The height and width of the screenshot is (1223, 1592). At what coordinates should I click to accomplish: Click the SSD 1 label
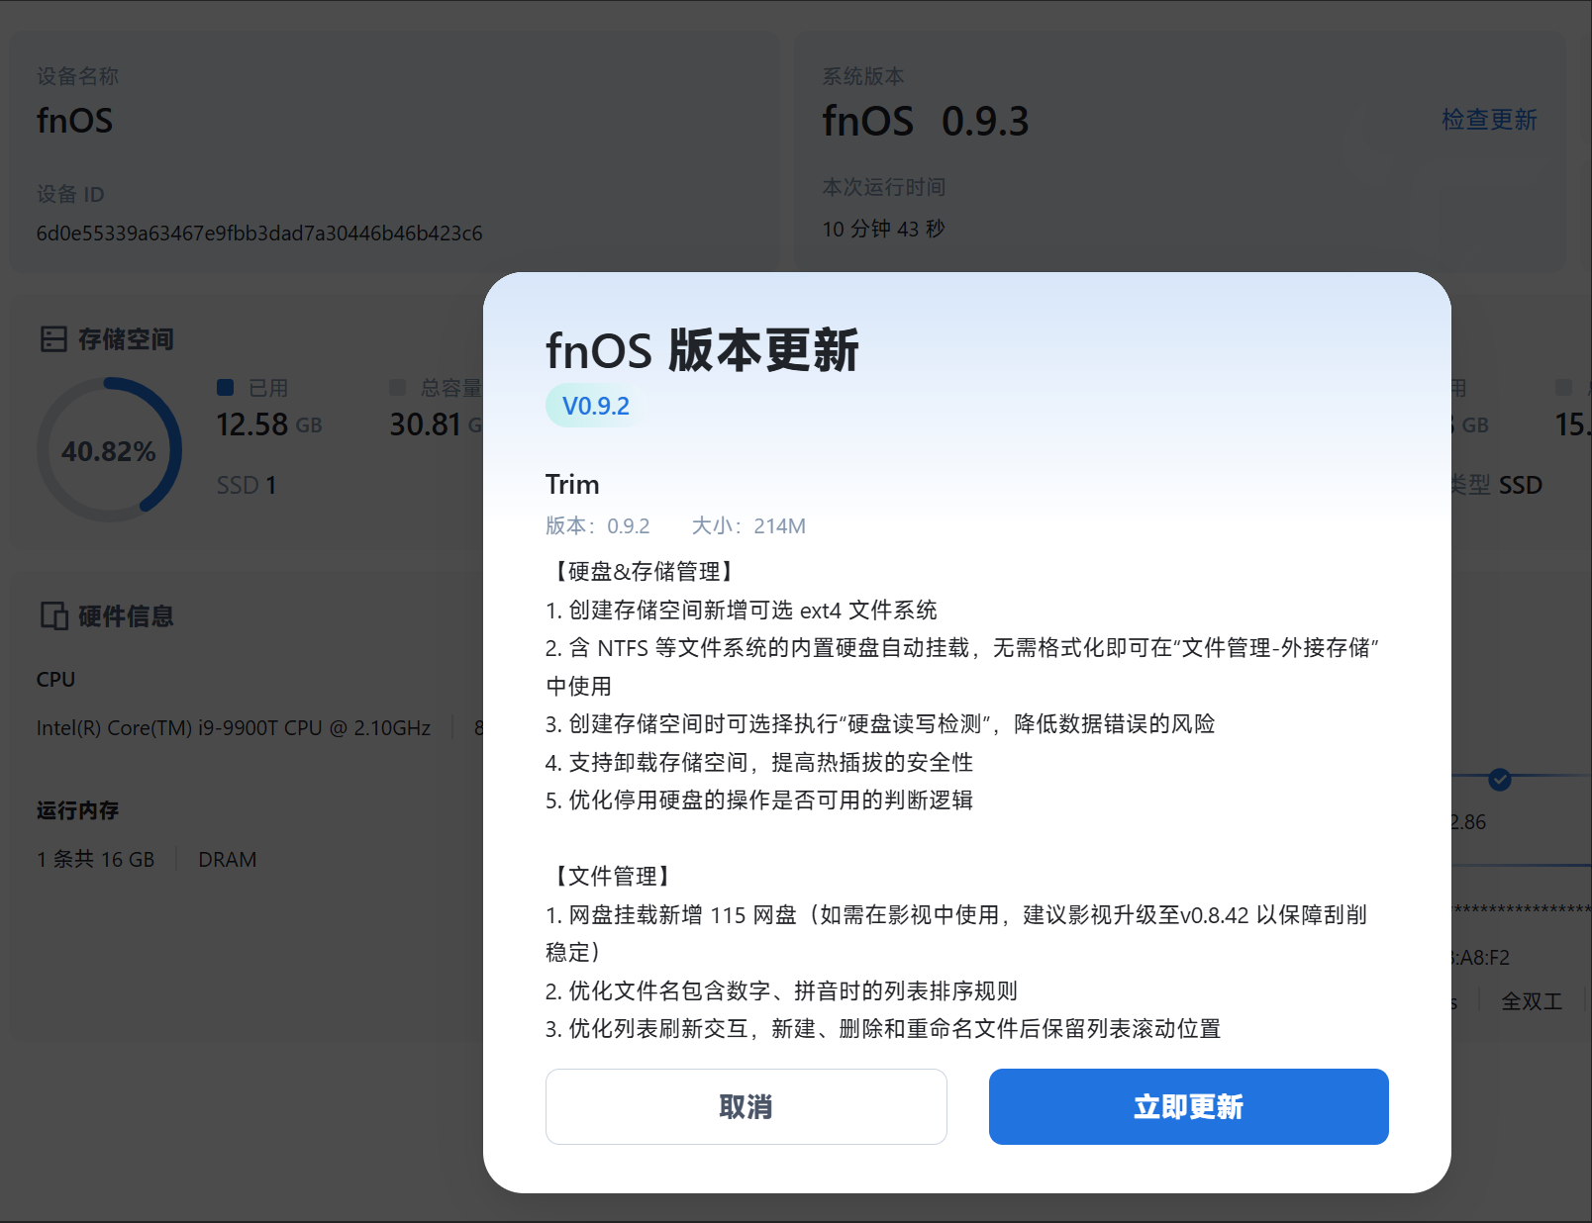[x=247, y=485]
